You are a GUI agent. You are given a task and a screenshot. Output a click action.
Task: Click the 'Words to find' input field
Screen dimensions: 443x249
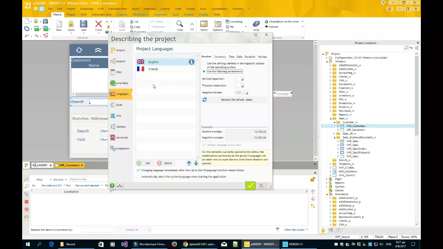88,179
